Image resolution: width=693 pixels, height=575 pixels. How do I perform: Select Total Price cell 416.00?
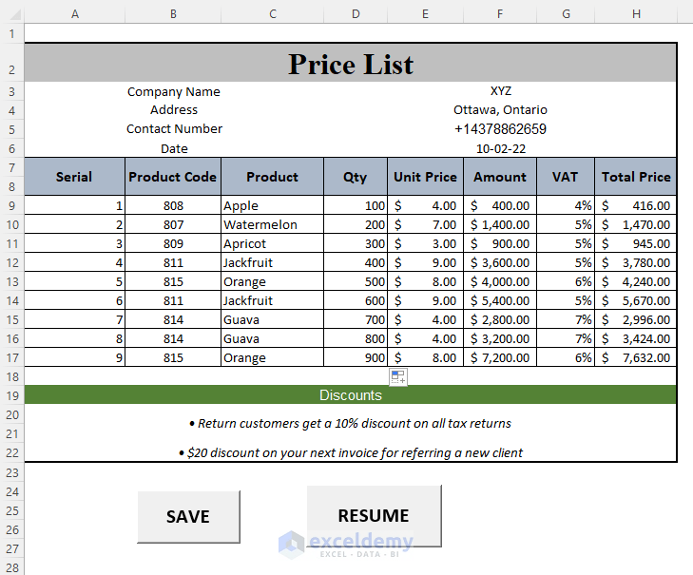(636, 205)
